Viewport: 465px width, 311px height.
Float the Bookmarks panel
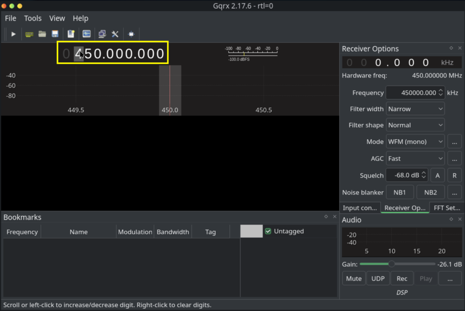(x=326, y=217)
